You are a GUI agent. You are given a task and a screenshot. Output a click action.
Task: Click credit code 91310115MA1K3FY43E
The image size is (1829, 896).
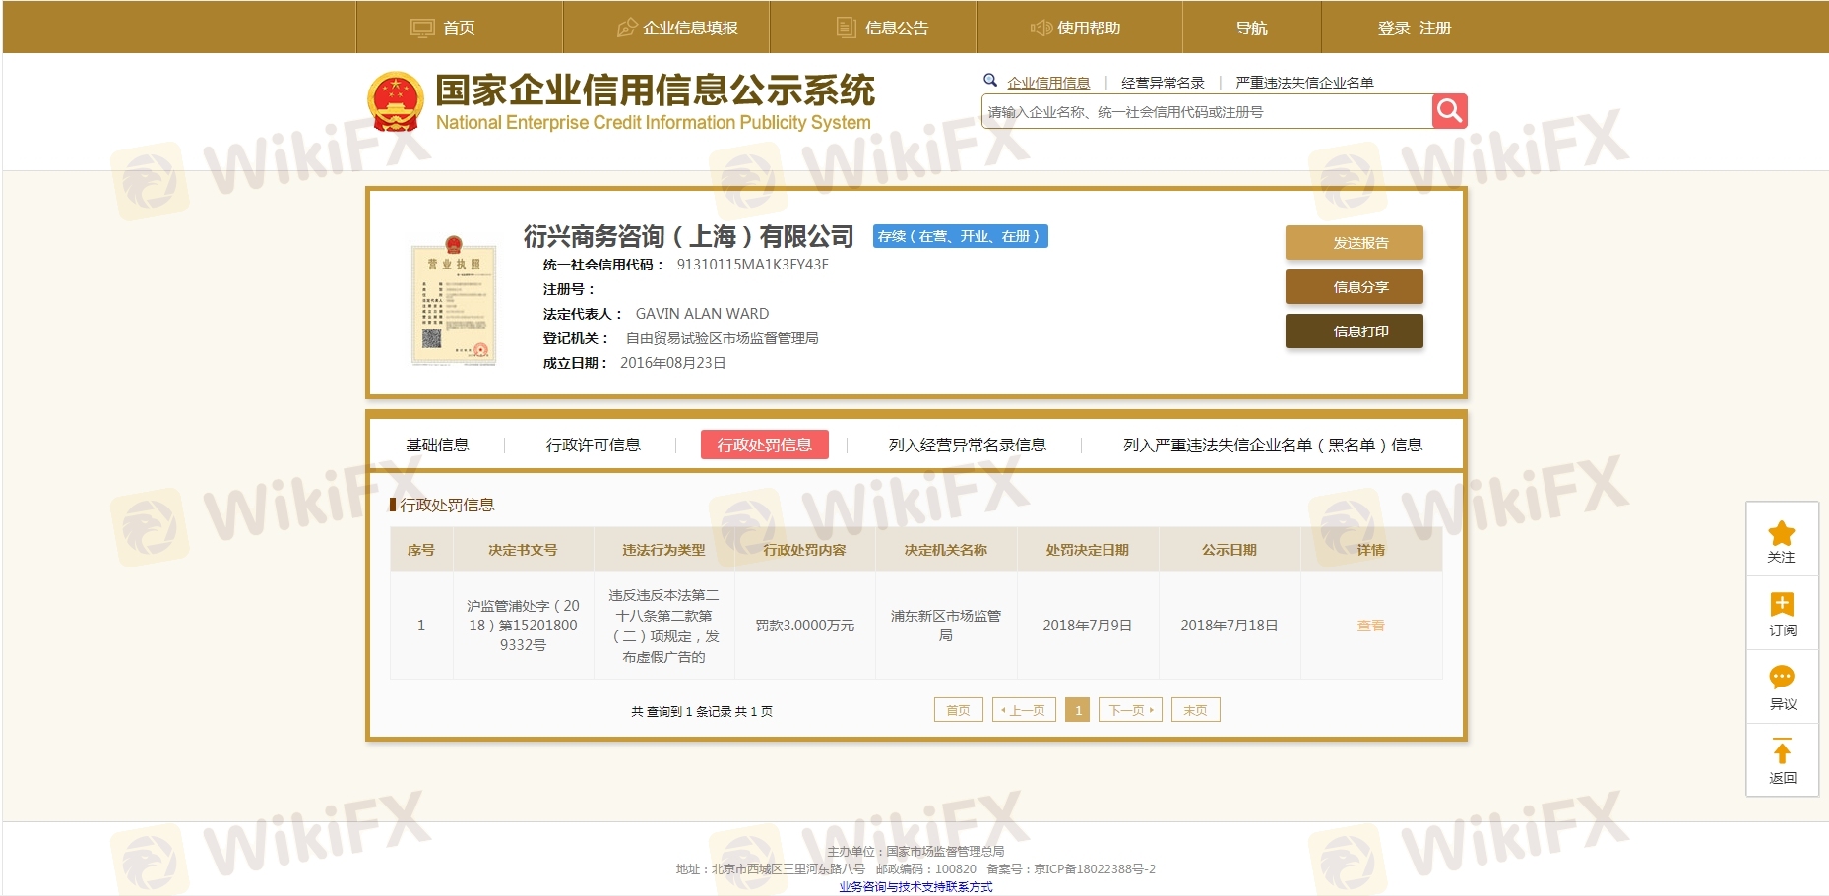(x=753, y=265)
